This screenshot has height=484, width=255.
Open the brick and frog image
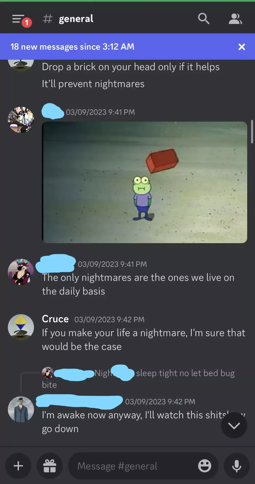click(144, 182)
